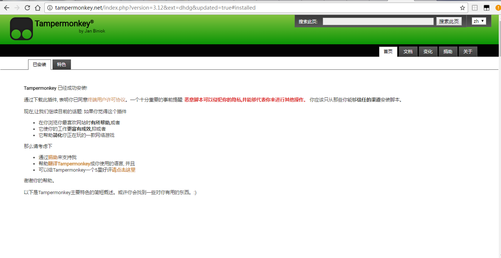The image size is (501, 258).
Task: Click the browser forward arrow
Action: click(x=17, y=8)
